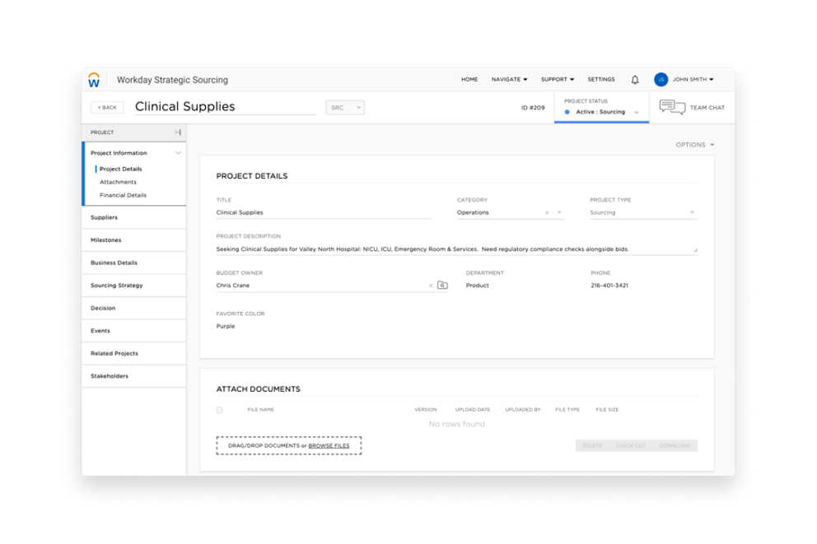Click the blue Active status dot

pos(569,113)
